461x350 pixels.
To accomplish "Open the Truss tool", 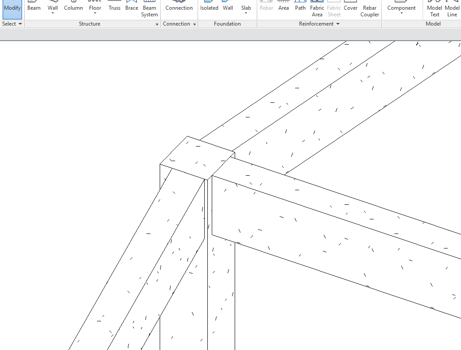I will click(114, 8).
